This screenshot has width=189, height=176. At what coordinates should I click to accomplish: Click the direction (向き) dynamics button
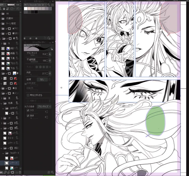[x=50, y=73]
